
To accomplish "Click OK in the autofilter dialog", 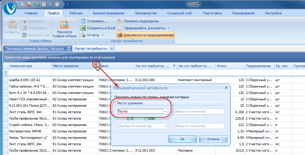I will click(x=183, y=139).
